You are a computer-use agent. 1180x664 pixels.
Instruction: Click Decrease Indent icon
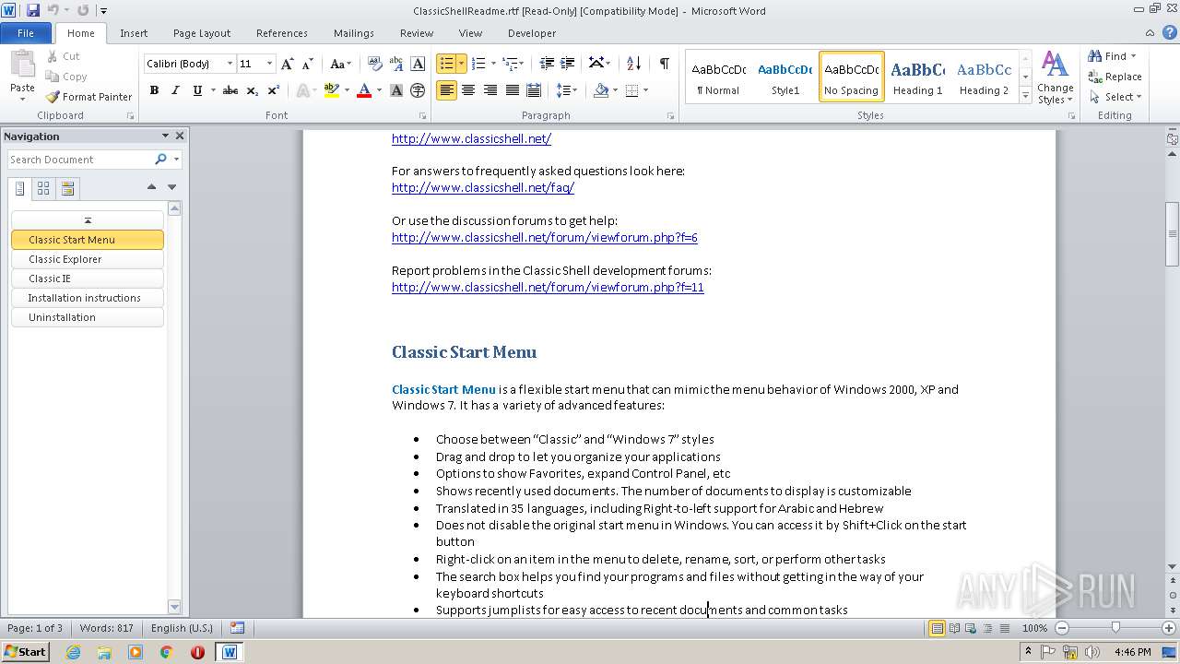[x=547, y=64]
